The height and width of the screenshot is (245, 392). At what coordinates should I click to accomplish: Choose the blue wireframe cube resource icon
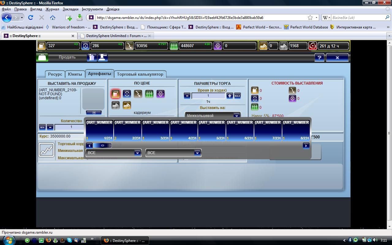(x=127, y=94)
